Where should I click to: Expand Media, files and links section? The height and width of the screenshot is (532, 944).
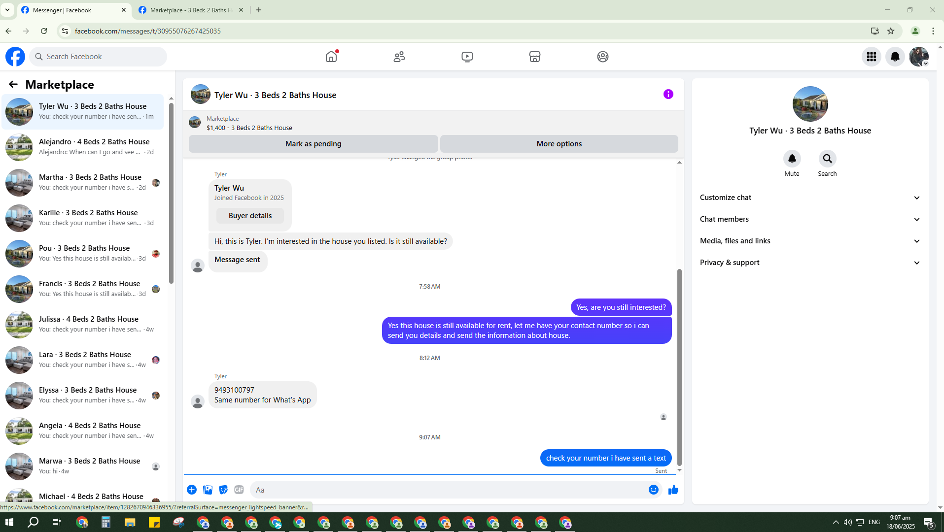pyautogui.click(x=810, y=241)
